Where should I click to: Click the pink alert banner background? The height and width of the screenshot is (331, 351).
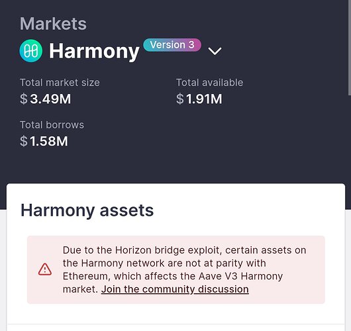click(176, 269)
